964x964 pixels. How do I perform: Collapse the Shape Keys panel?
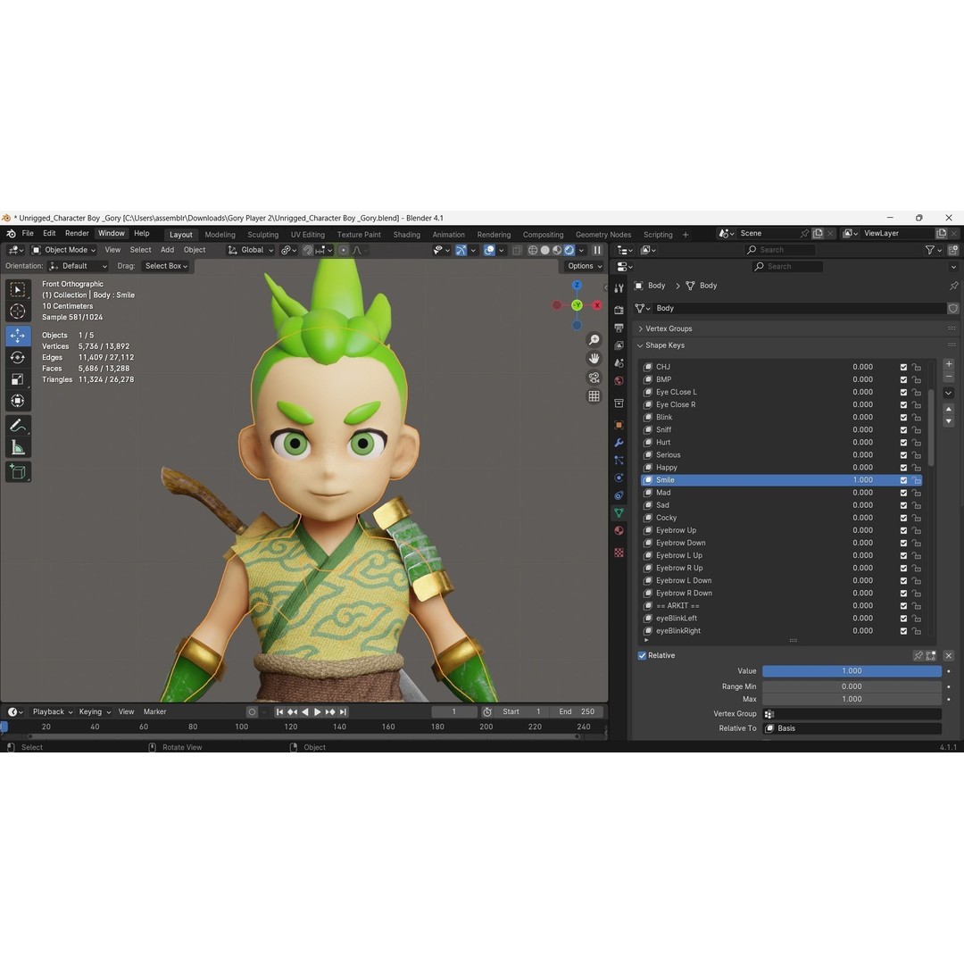(665, 345)
